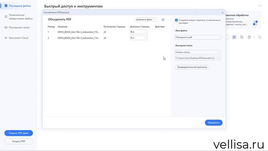The image size is (268, 151).
Task: Switch to grid view icon behind dialog
Action: tap(242, 37)
